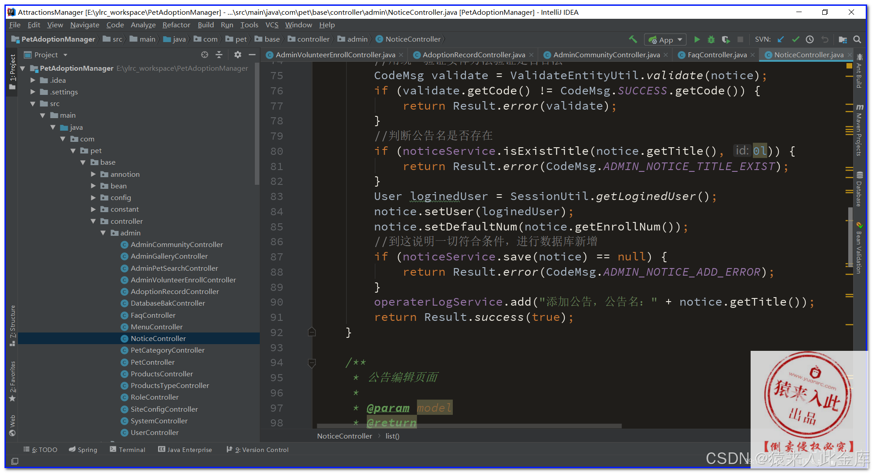This screenshot has width=872, height=473.
Task: Toggle the Bean Validation tool window
Action: tap(859, 247)
